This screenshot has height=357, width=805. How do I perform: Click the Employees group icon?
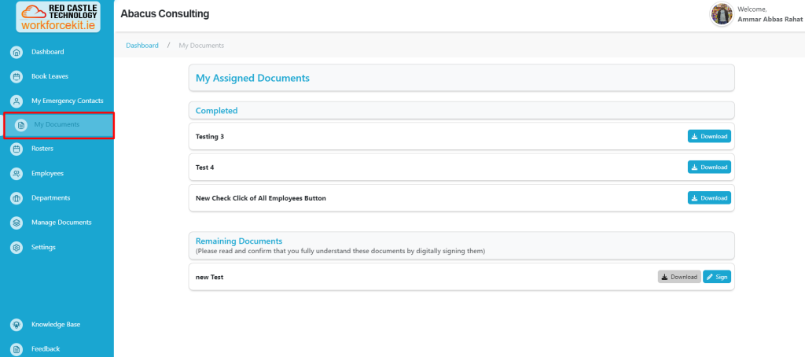coord(16,174)
